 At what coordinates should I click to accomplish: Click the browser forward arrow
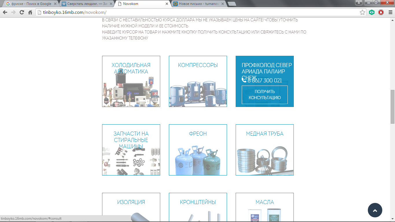[x=13, y=12]
